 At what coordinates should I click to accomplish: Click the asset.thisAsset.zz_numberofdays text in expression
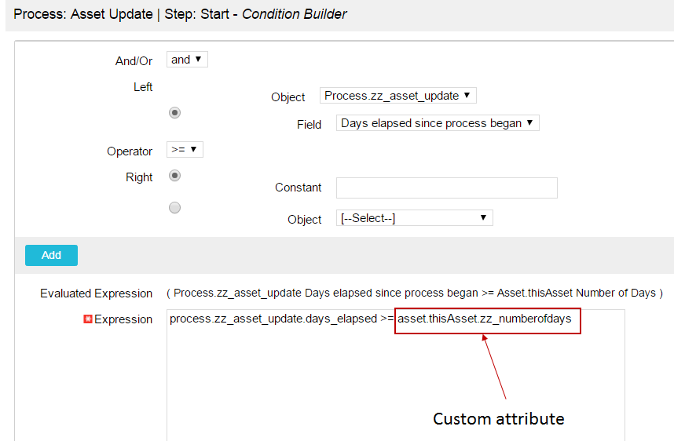click(x=485, y=319)
